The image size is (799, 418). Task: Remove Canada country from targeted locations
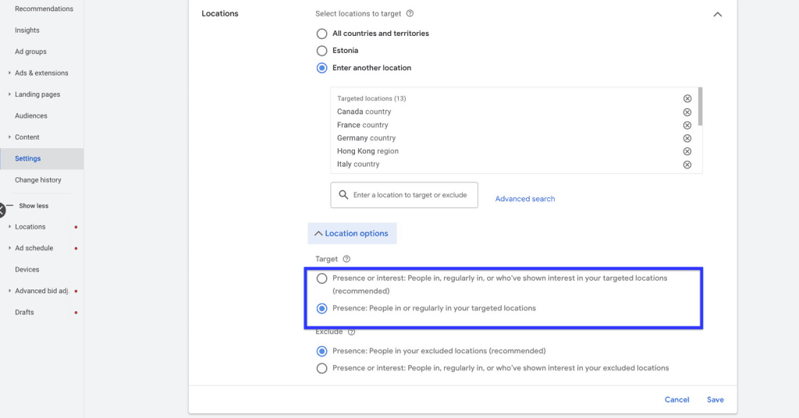click(687, 112)
